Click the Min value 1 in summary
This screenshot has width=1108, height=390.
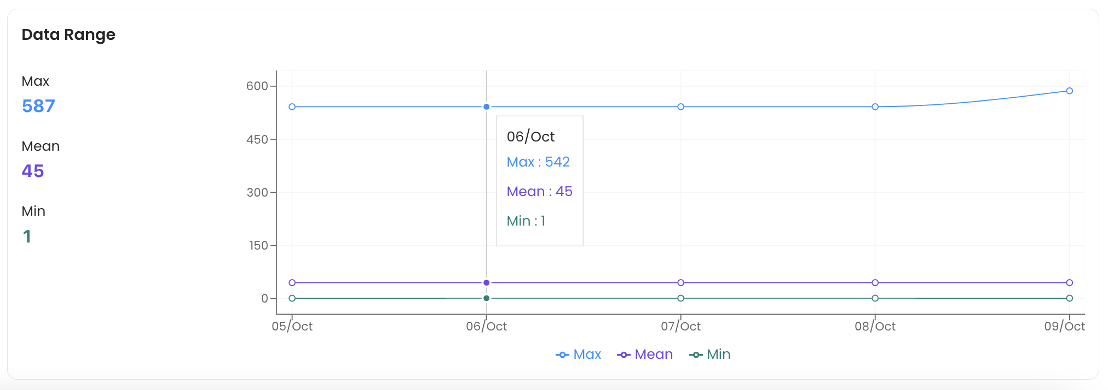[27, 237]
